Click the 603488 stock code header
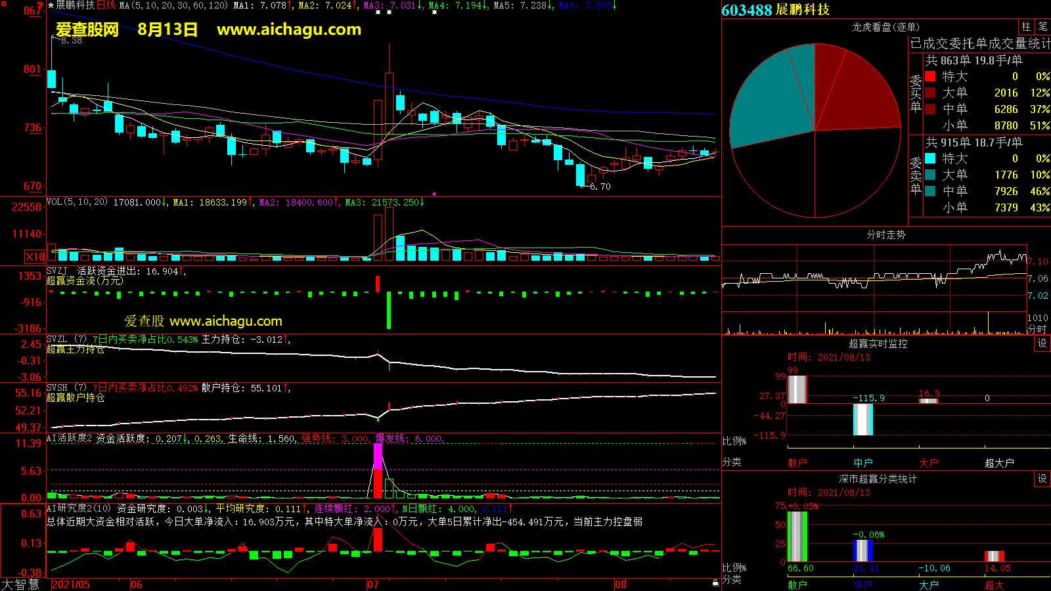The width and height of the screenshot is (1051, 591). click(x=746, y=10)
